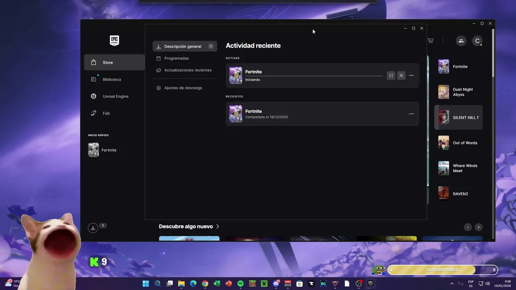Viewport: 516px width, 290px height.
Task: Click the previous carousel arrow
Action: tap(468, 227)
